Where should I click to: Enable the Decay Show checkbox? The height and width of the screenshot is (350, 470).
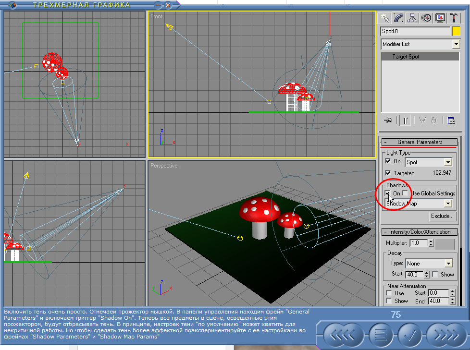pos(435,274)
